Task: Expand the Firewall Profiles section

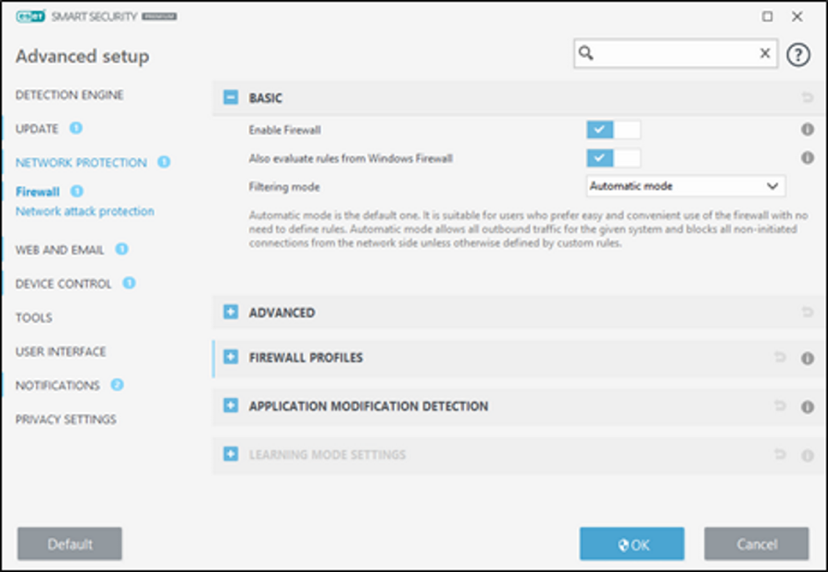Action: point(231,358)
